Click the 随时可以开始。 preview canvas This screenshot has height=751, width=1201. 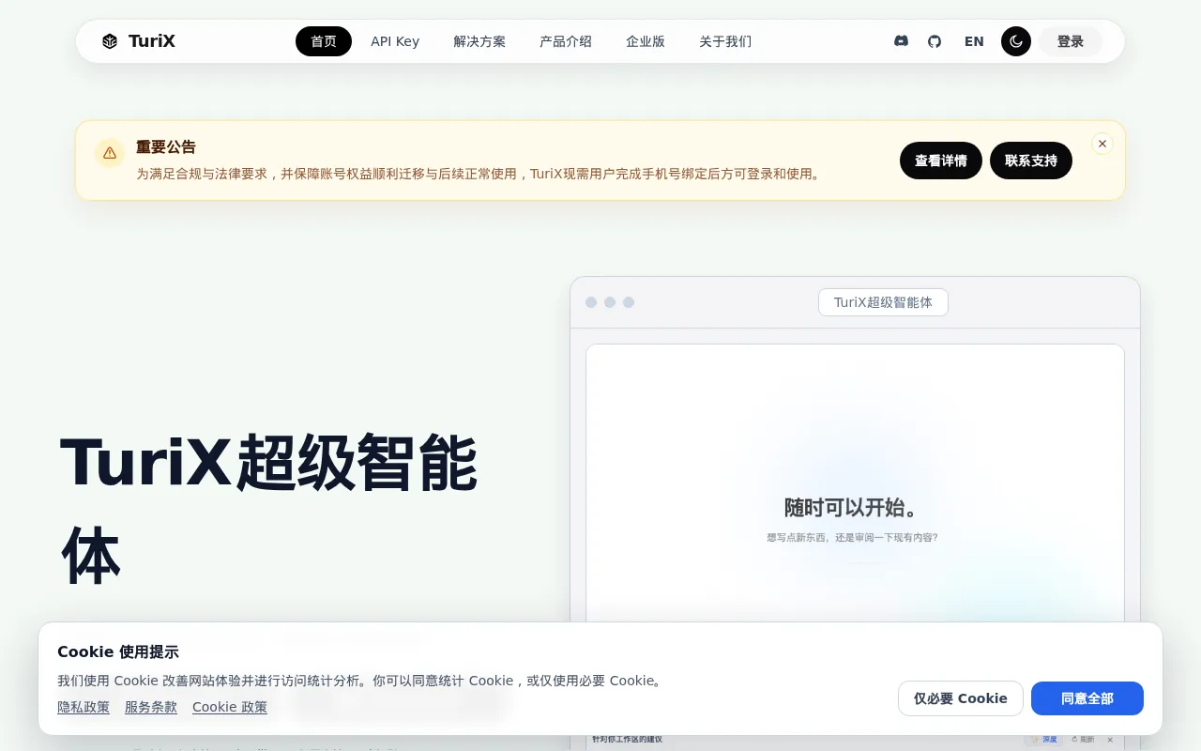coord(853,508)
